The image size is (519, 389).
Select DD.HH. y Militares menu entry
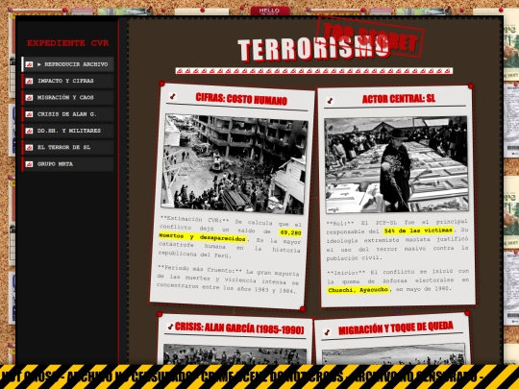point(68,131)
